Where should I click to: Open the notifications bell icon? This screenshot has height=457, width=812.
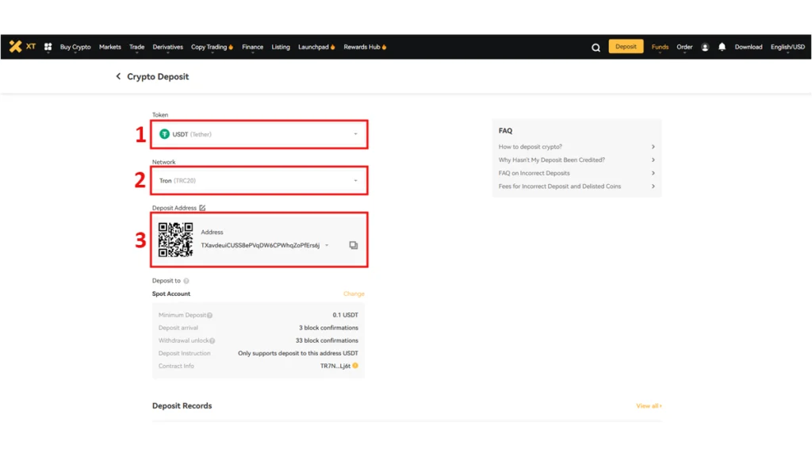(x=722, y=47)
